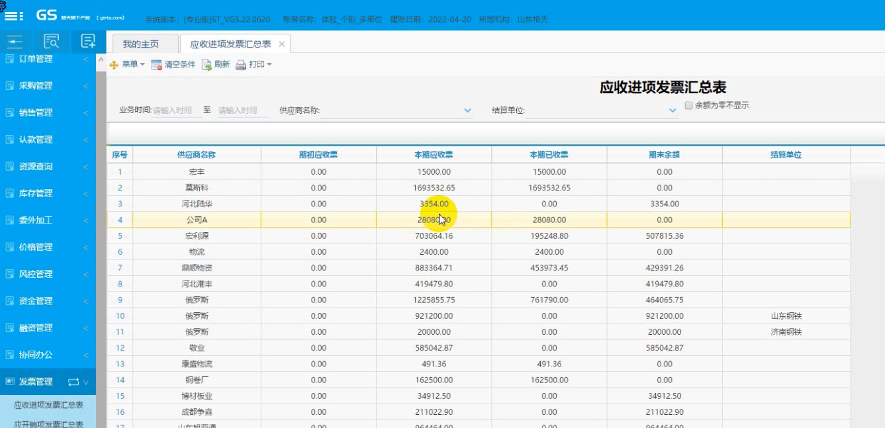Image resolution: width=885 pixels, height=428 pixels.
Task: Click the 山东钢铁 settlement unit cell
Action: tap(786, 316)
